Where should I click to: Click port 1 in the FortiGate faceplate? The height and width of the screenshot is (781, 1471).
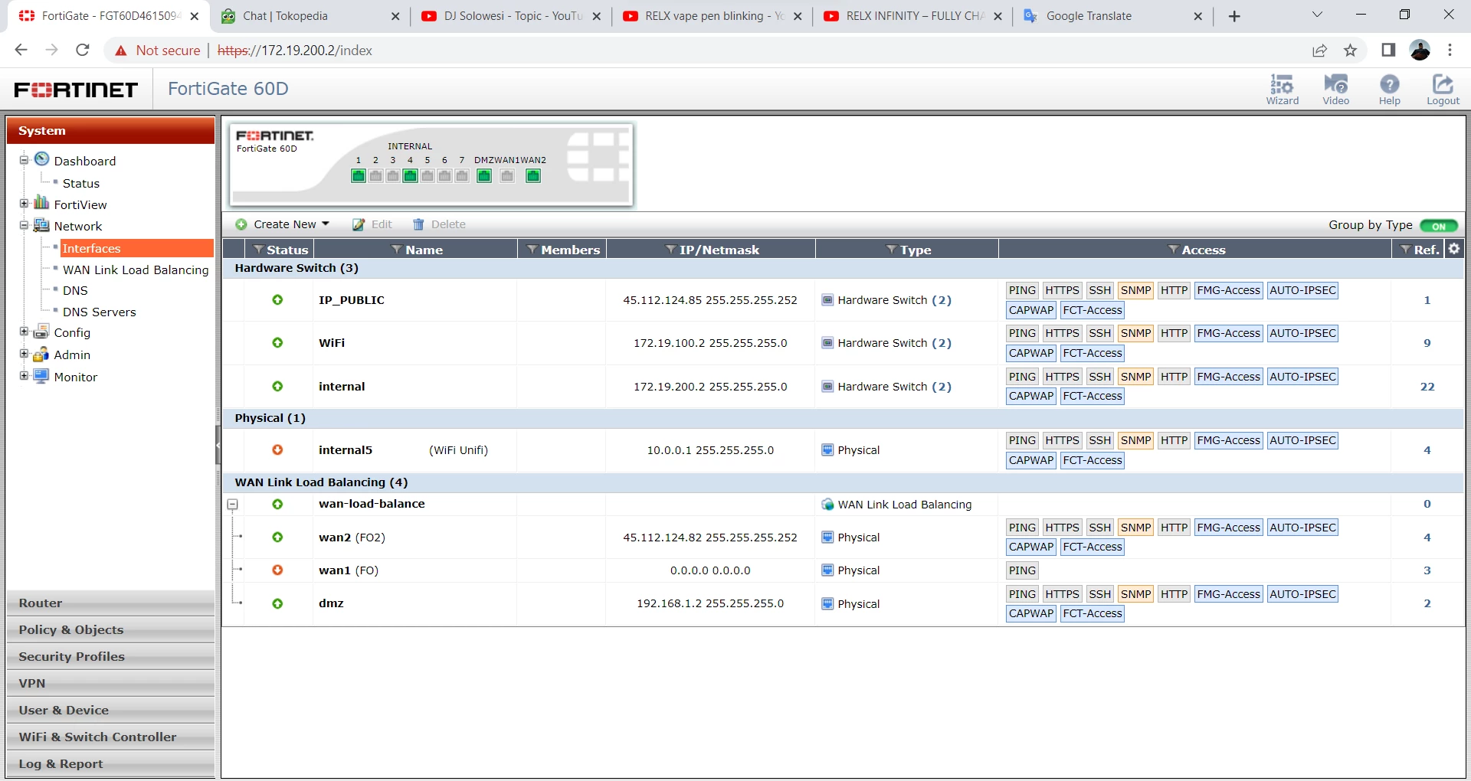click(359, 176)
